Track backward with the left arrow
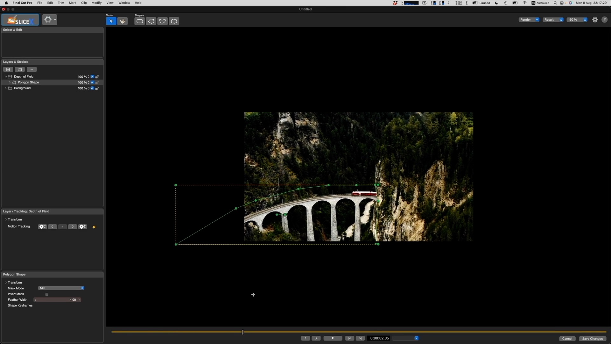611x344 pixels. 52,227
